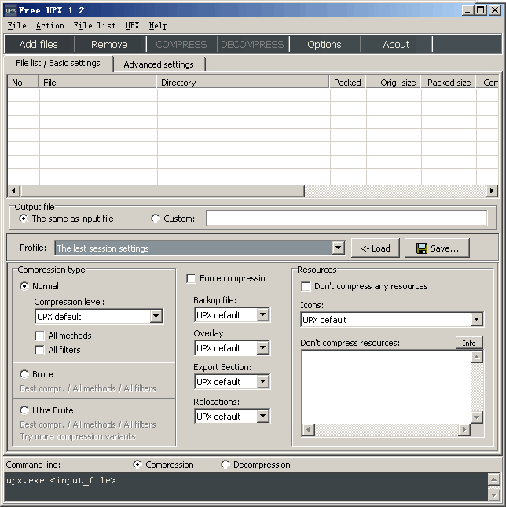This screenshot has height=507, width=506.
Task: Select the Ultra Brute compression radio button
Action: click(24, 410)
